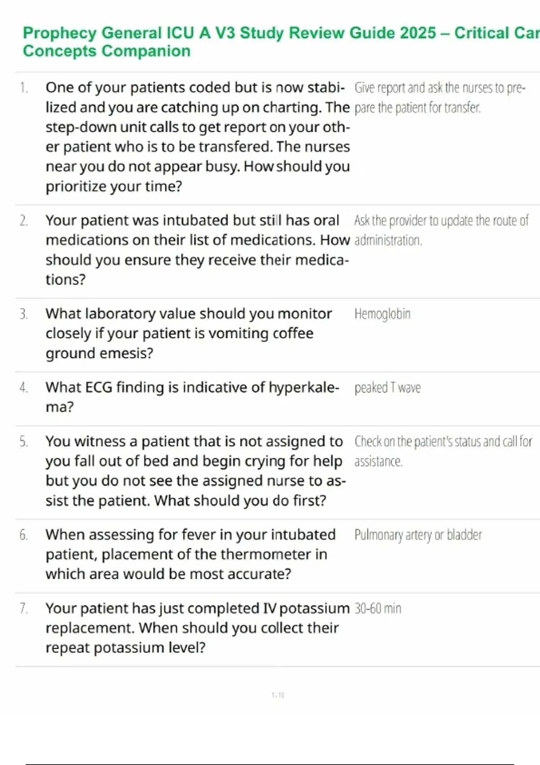
Task: Click the 1/10 page number indicator
Action: tap(278, 695)
